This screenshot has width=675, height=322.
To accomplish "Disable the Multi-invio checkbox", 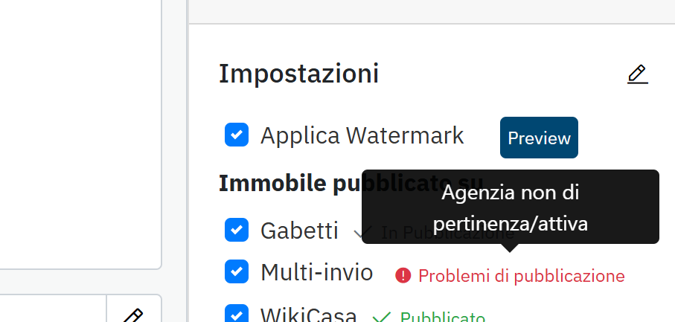I will click(237, 272).
